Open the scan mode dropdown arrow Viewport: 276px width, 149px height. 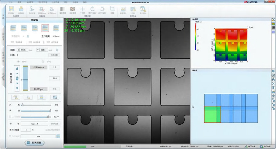(24, 36)
